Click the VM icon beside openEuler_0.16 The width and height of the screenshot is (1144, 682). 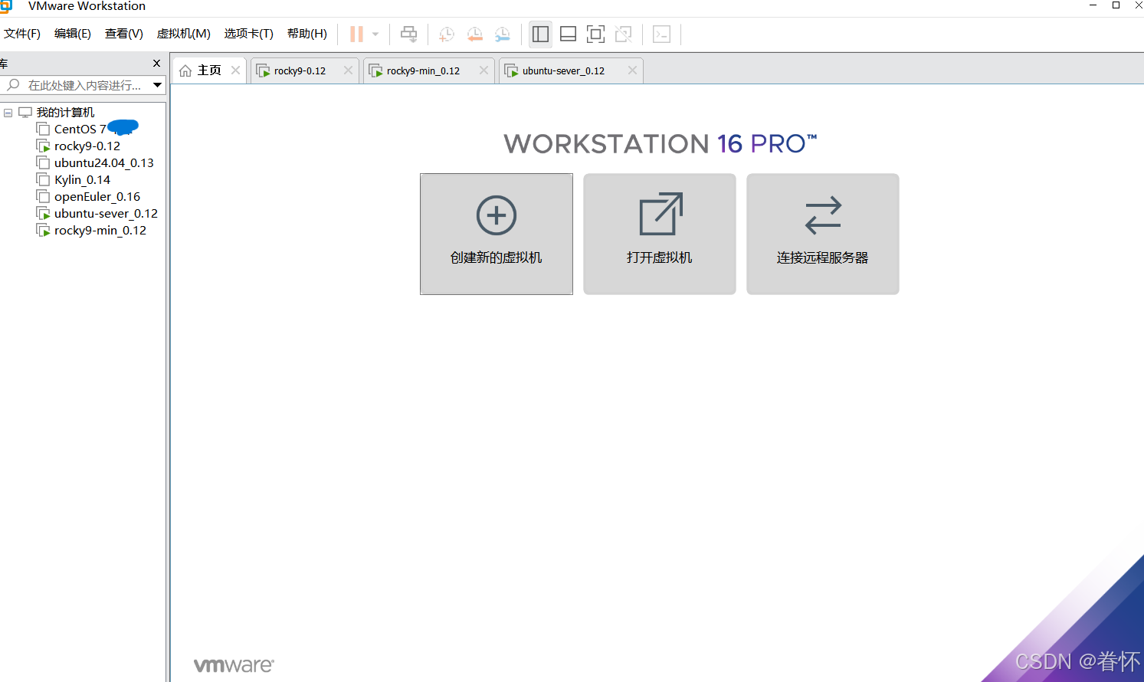click(44, 197)
